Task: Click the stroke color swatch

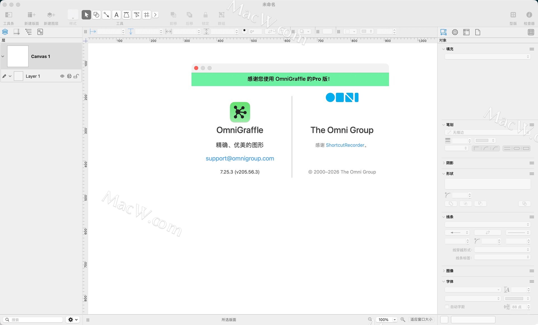Action: [485, 140]
